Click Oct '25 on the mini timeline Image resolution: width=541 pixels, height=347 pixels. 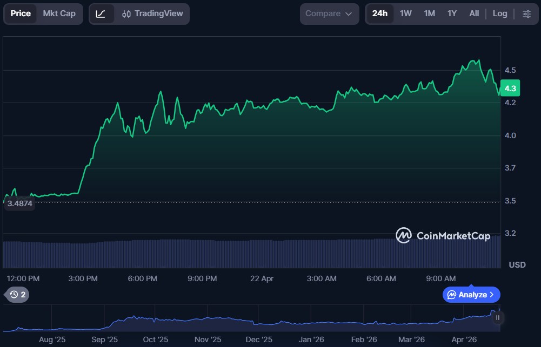(156, 339)
